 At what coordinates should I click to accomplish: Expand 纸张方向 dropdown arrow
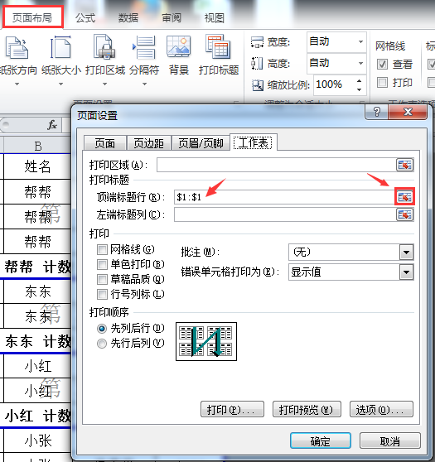[x=17, y=84]
